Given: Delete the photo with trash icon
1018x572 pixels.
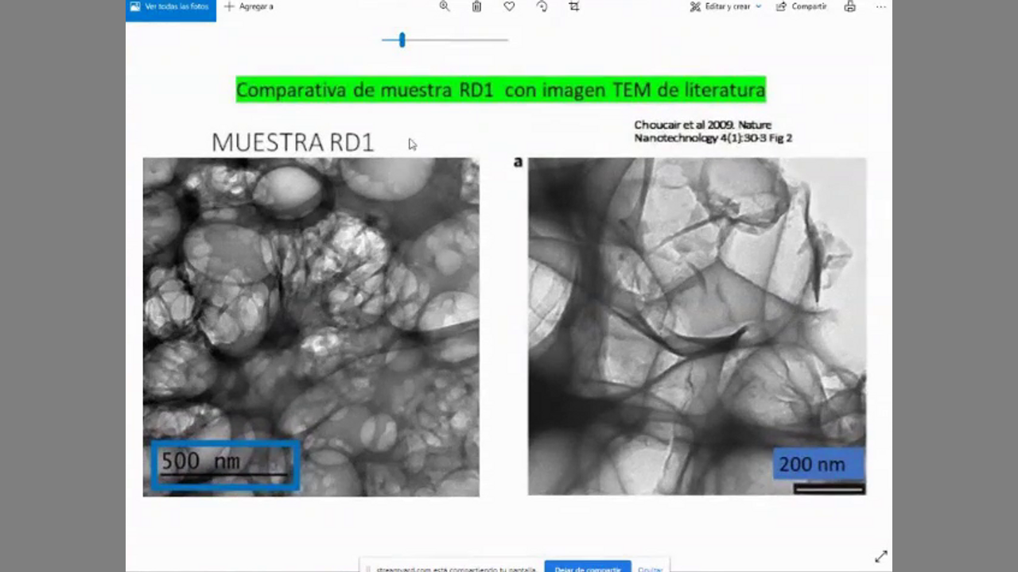Looking at the screenshot, I should [x=476, y=6].
